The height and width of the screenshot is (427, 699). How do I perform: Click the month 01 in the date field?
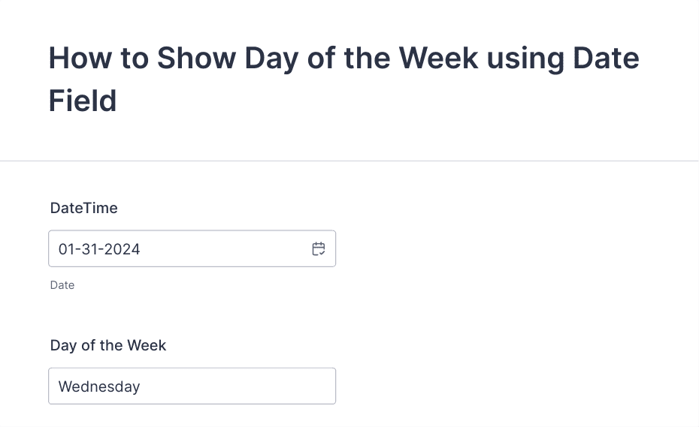[x=66, y=249]
